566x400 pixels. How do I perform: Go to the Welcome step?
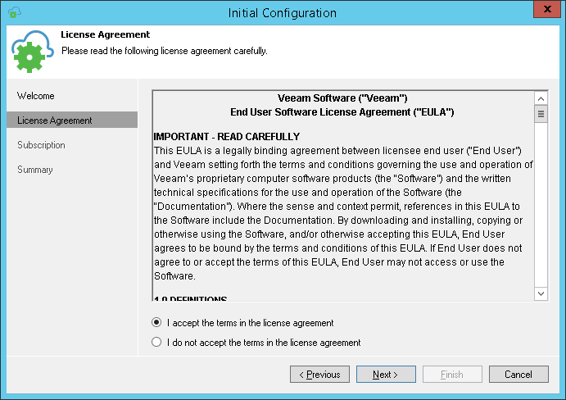[36, 96]
